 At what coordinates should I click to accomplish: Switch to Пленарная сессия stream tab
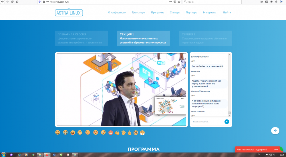point(82,38)
